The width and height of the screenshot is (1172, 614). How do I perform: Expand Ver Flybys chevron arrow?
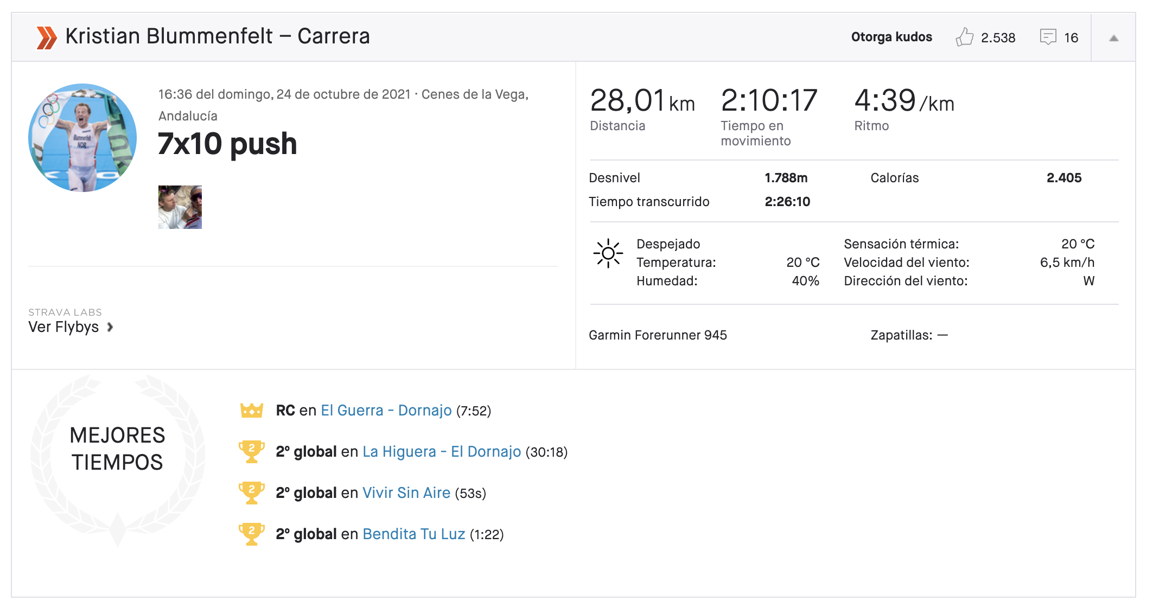tap(110, 327)
